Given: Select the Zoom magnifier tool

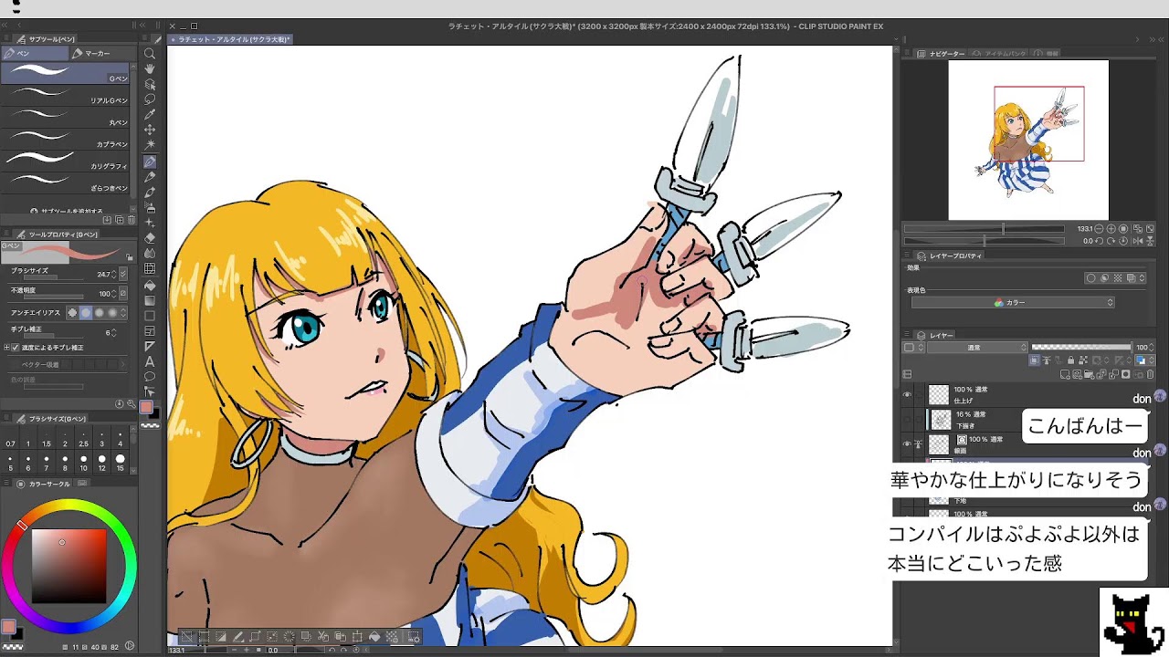Looking at the screenshot, I should tap(150, 53).
